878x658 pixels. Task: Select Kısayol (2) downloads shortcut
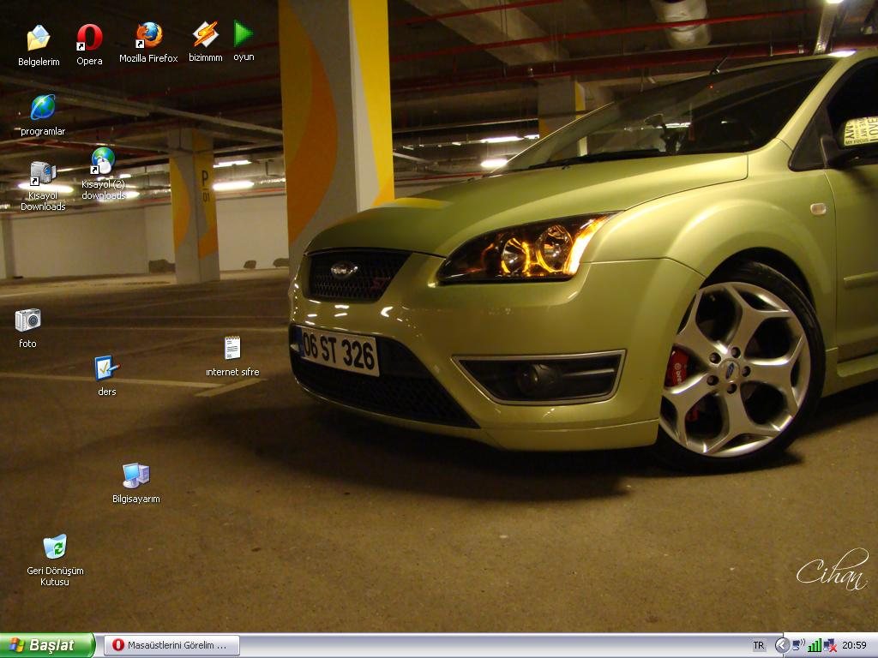coord(103,161)
